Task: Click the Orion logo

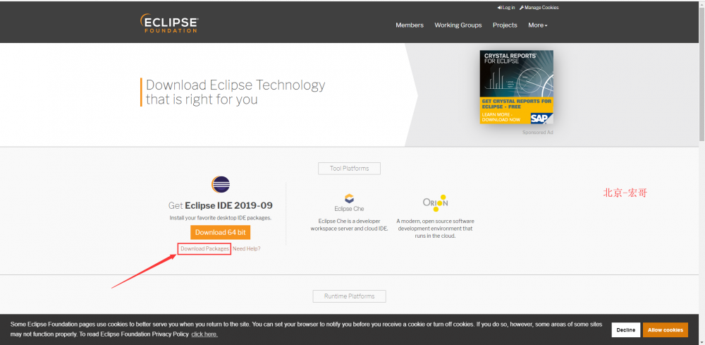Action: (435, 202)
